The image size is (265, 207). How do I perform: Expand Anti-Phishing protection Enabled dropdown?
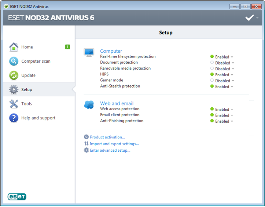tap(232, 122)
